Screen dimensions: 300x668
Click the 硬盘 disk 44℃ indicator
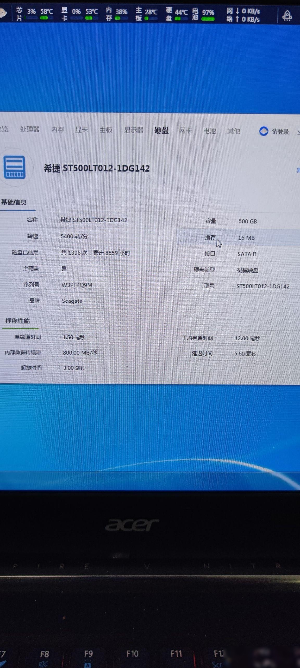click(177, 14)
